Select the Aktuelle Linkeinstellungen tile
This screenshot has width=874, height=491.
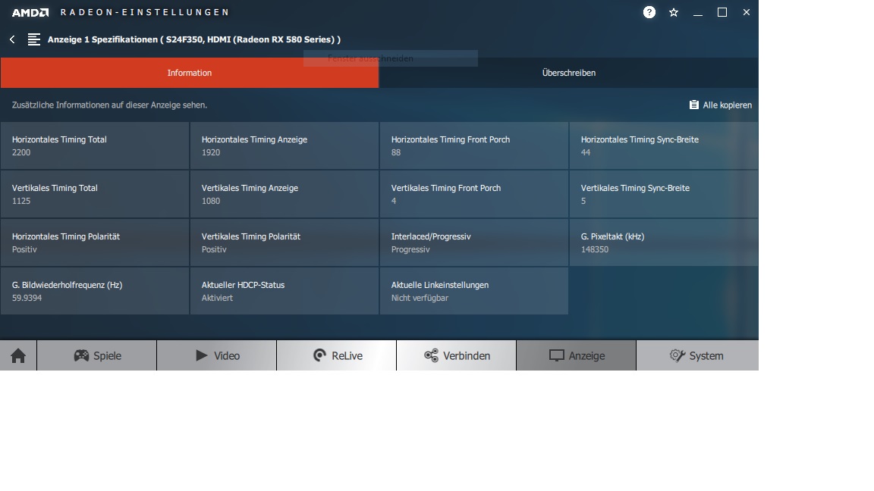point(473,291)
